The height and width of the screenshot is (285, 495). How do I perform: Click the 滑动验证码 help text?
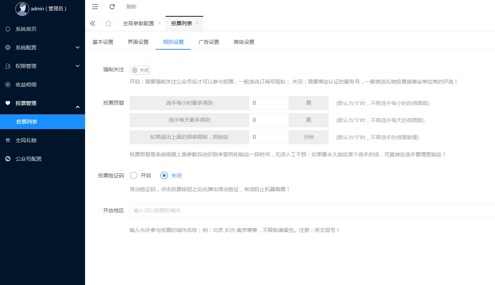coord(210,189)
